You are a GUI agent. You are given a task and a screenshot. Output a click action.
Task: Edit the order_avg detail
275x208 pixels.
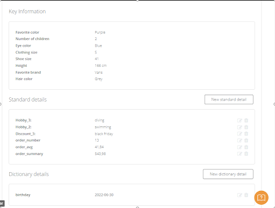point(240,147)
